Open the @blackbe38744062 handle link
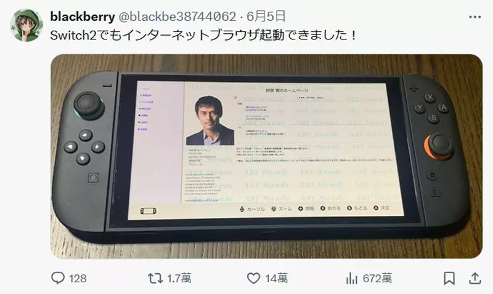The width and height of the screenshot is (493, 294). tap(177, 17)
